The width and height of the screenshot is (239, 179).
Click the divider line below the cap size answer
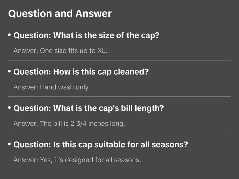point(119,60)
